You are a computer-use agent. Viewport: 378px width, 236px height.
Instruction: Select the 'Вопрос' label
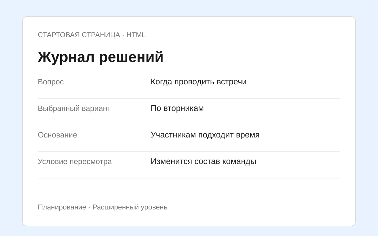tap(51, 82)
